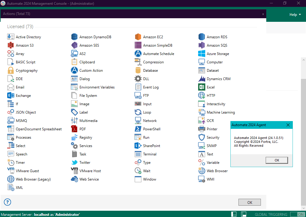The width and height of the screenshot is (306, 217).
Task: Click the scrollbar down arrow at right edge
Action: 304,208
